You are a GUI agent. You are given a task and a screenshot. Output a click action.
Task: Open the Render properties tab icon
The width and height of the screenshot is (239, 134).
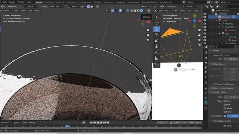point(206,58)
